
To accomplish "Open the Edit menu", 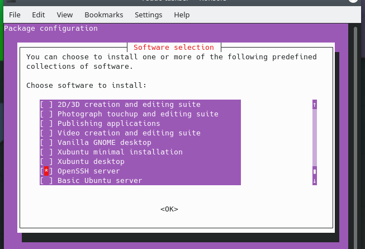I will coord(39,15).
